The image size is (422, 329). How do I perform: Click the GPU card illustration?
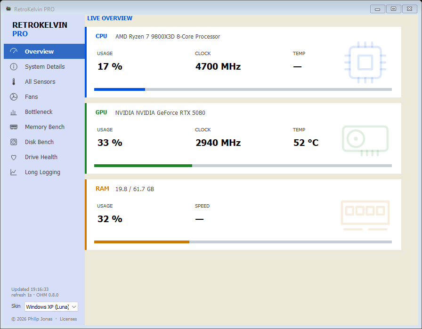(365, 141)
